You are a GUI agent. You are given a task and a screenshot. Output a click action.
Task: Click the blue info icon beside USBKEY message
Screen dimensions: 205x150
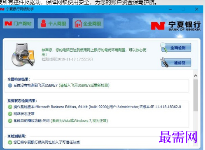(10, 86)
